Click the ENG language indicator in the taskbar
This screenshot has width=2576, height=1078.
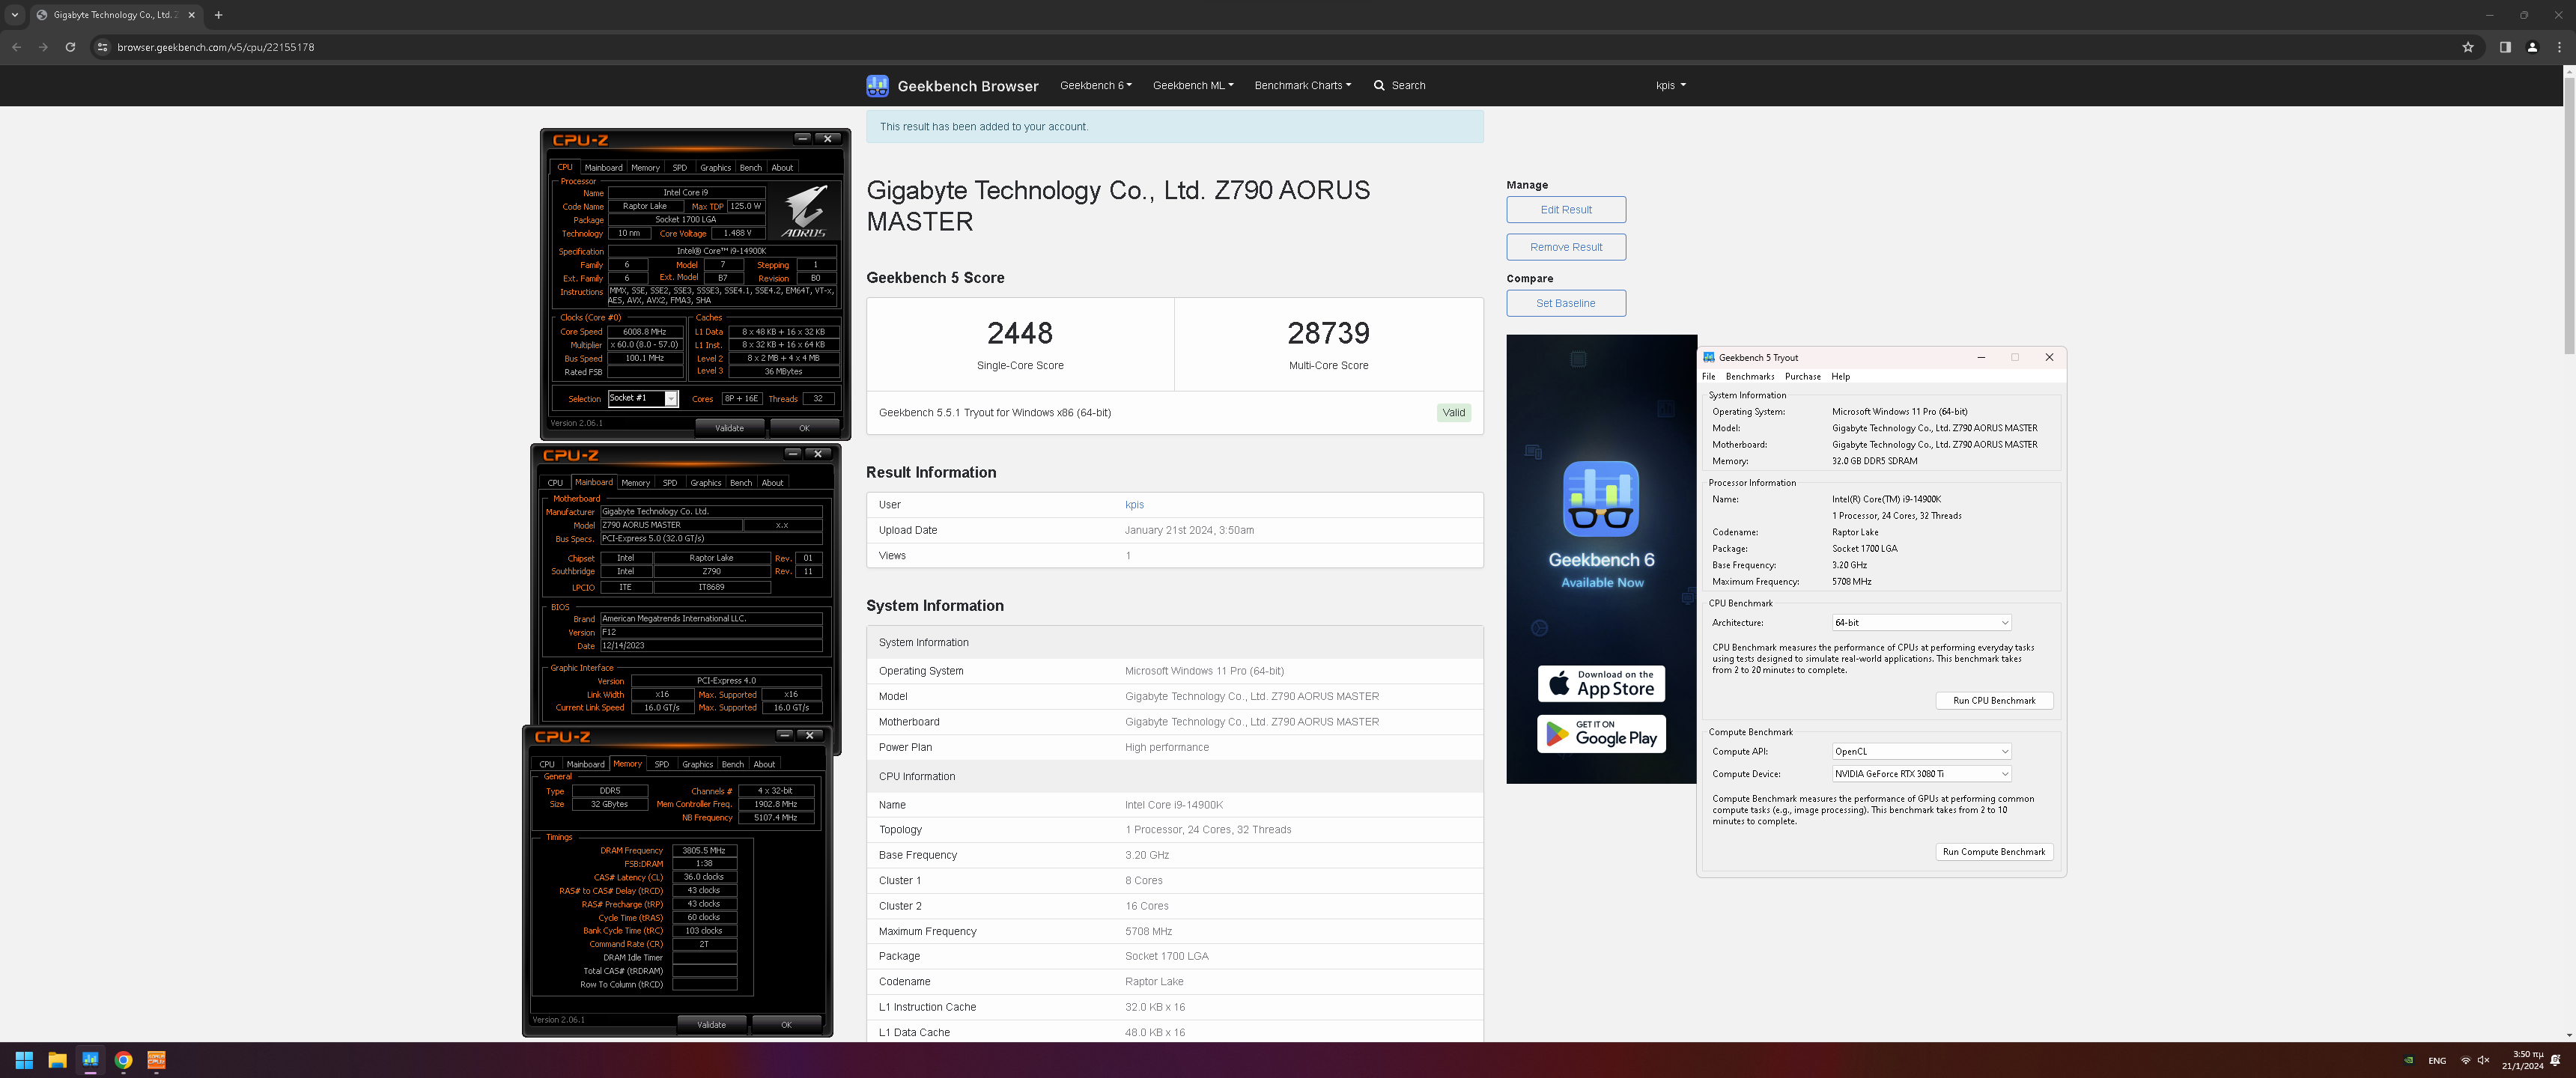pyautogui.click(x=2437, y=1061)
